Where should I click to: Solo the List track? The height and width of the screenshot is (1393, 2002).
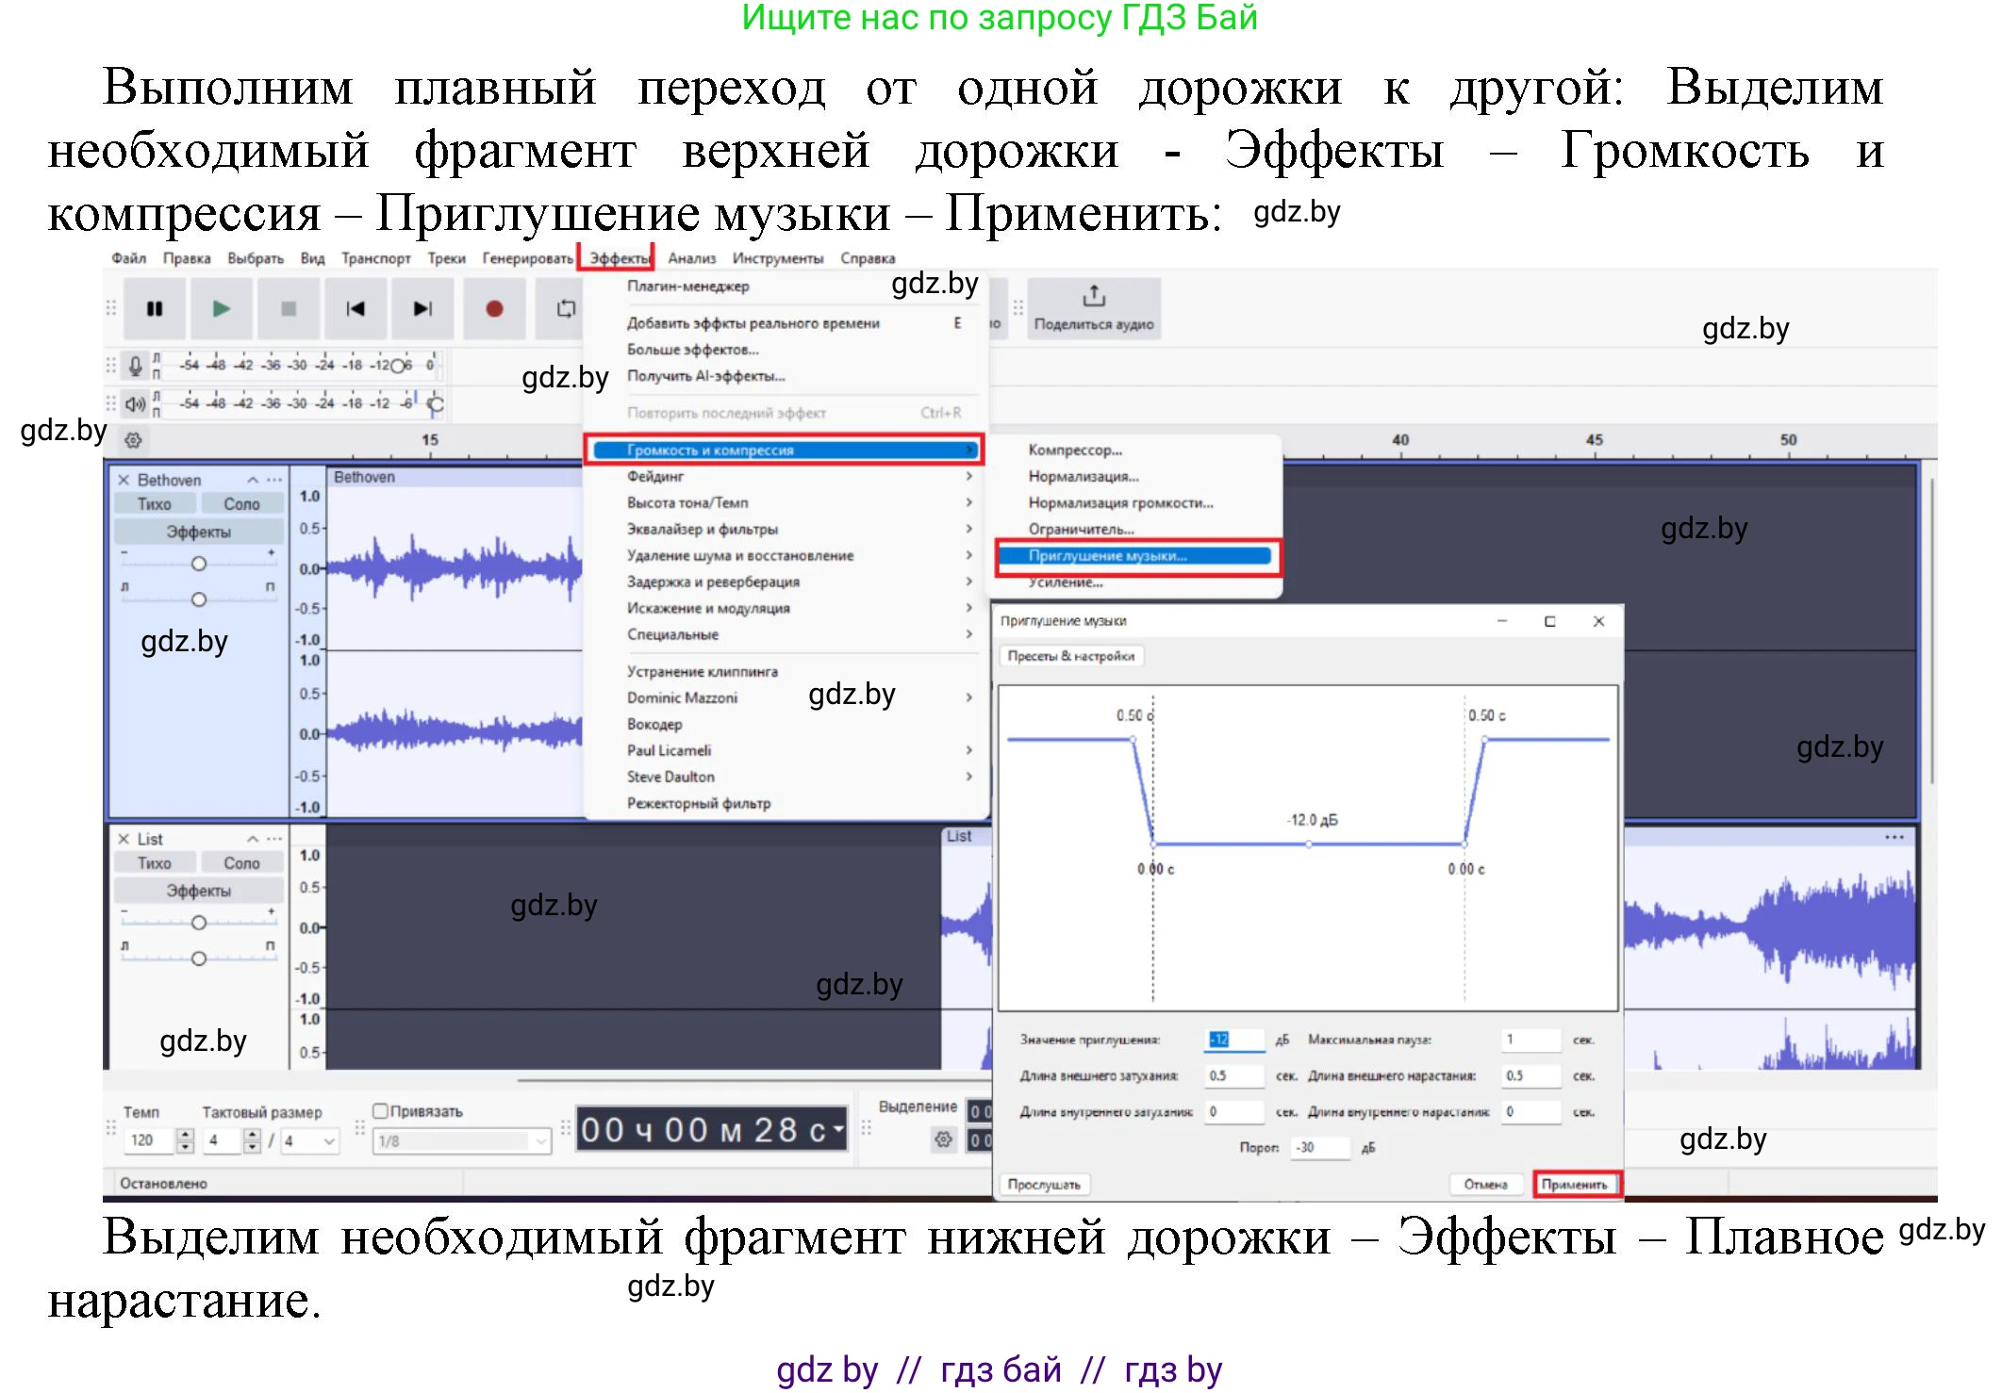pyautogui.click(x=241, y=861)
